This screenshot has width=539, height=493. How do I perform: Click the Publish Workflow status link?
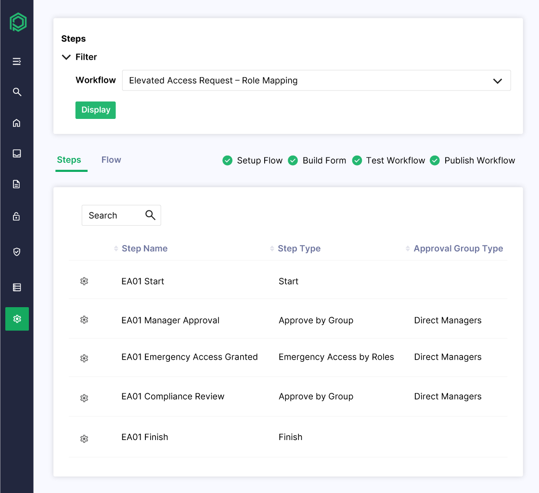[479, 160]
